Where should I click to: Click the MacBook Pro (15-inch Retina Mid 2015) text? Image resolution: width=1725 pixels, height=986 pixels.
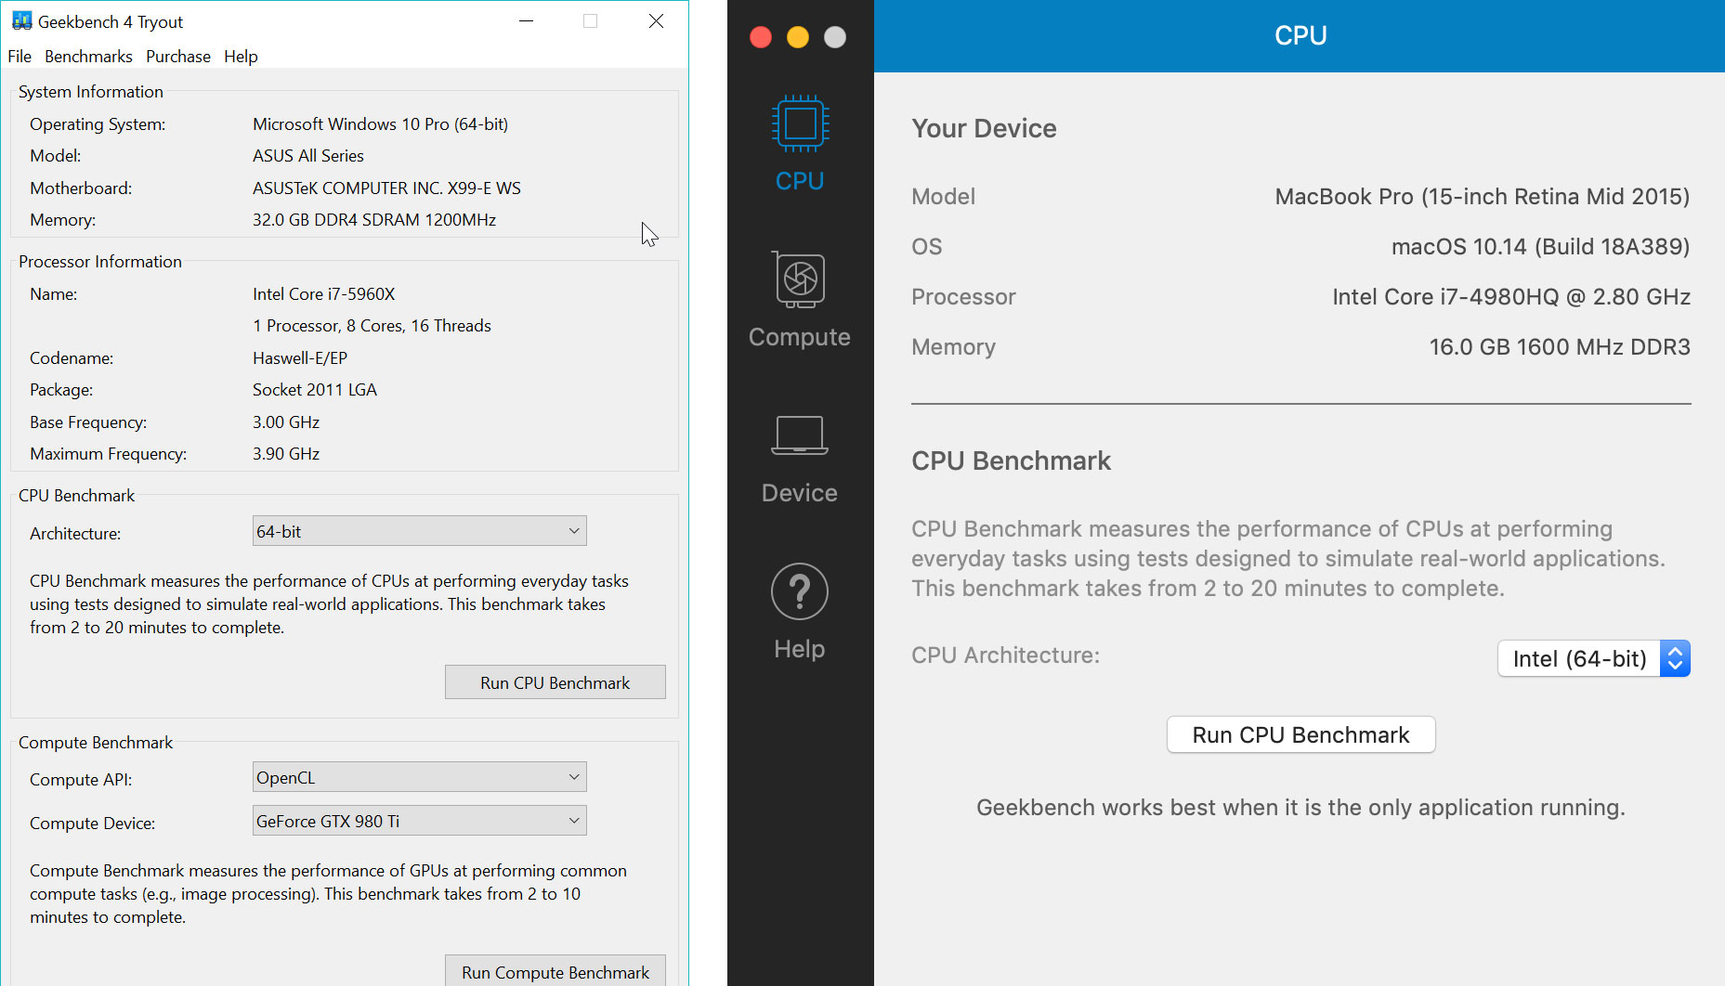(x=1483, y=197)
